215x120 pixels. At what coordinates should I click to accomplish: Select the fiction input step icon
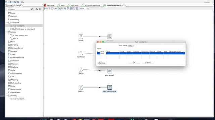tap(81, 37)
